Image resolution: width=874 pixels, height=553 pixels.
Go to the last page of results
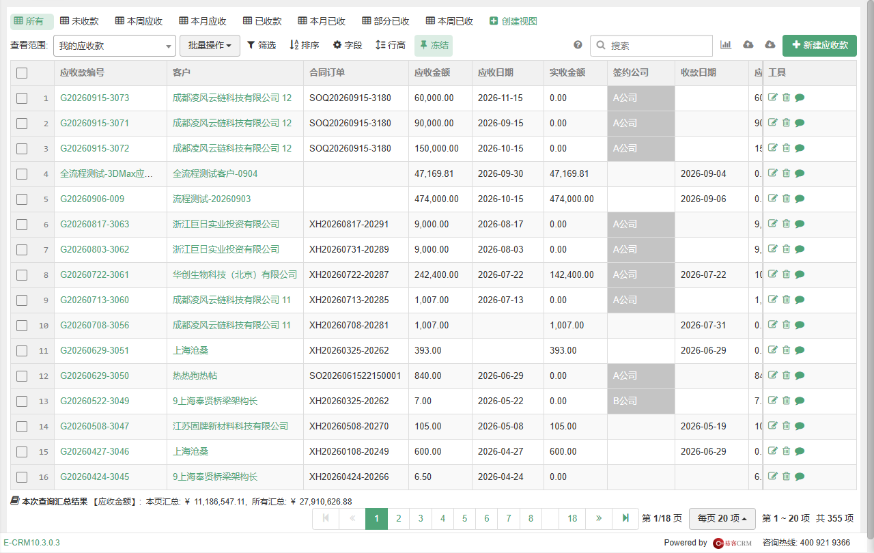coord(625,519)
